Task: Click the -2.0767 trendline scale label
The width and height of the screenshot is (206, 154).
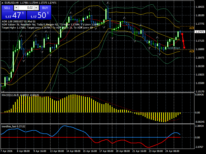Action: click(199, 147)
